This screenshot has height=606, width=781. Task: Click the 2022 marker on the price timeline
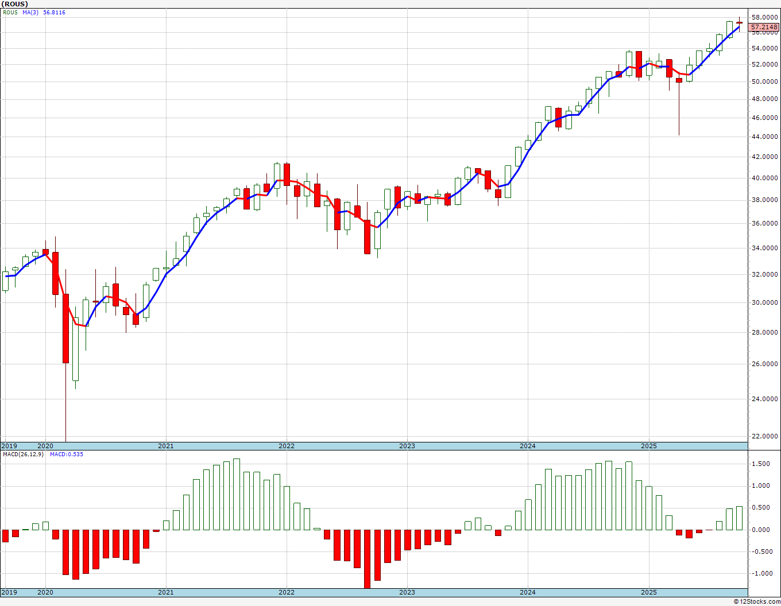[286, 446]
